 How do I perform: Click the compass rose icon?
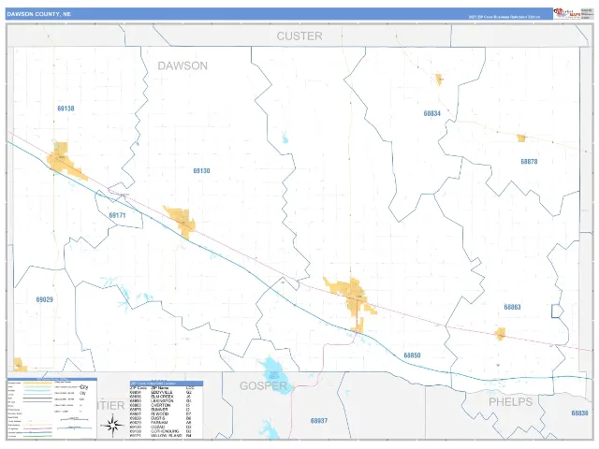112,426
